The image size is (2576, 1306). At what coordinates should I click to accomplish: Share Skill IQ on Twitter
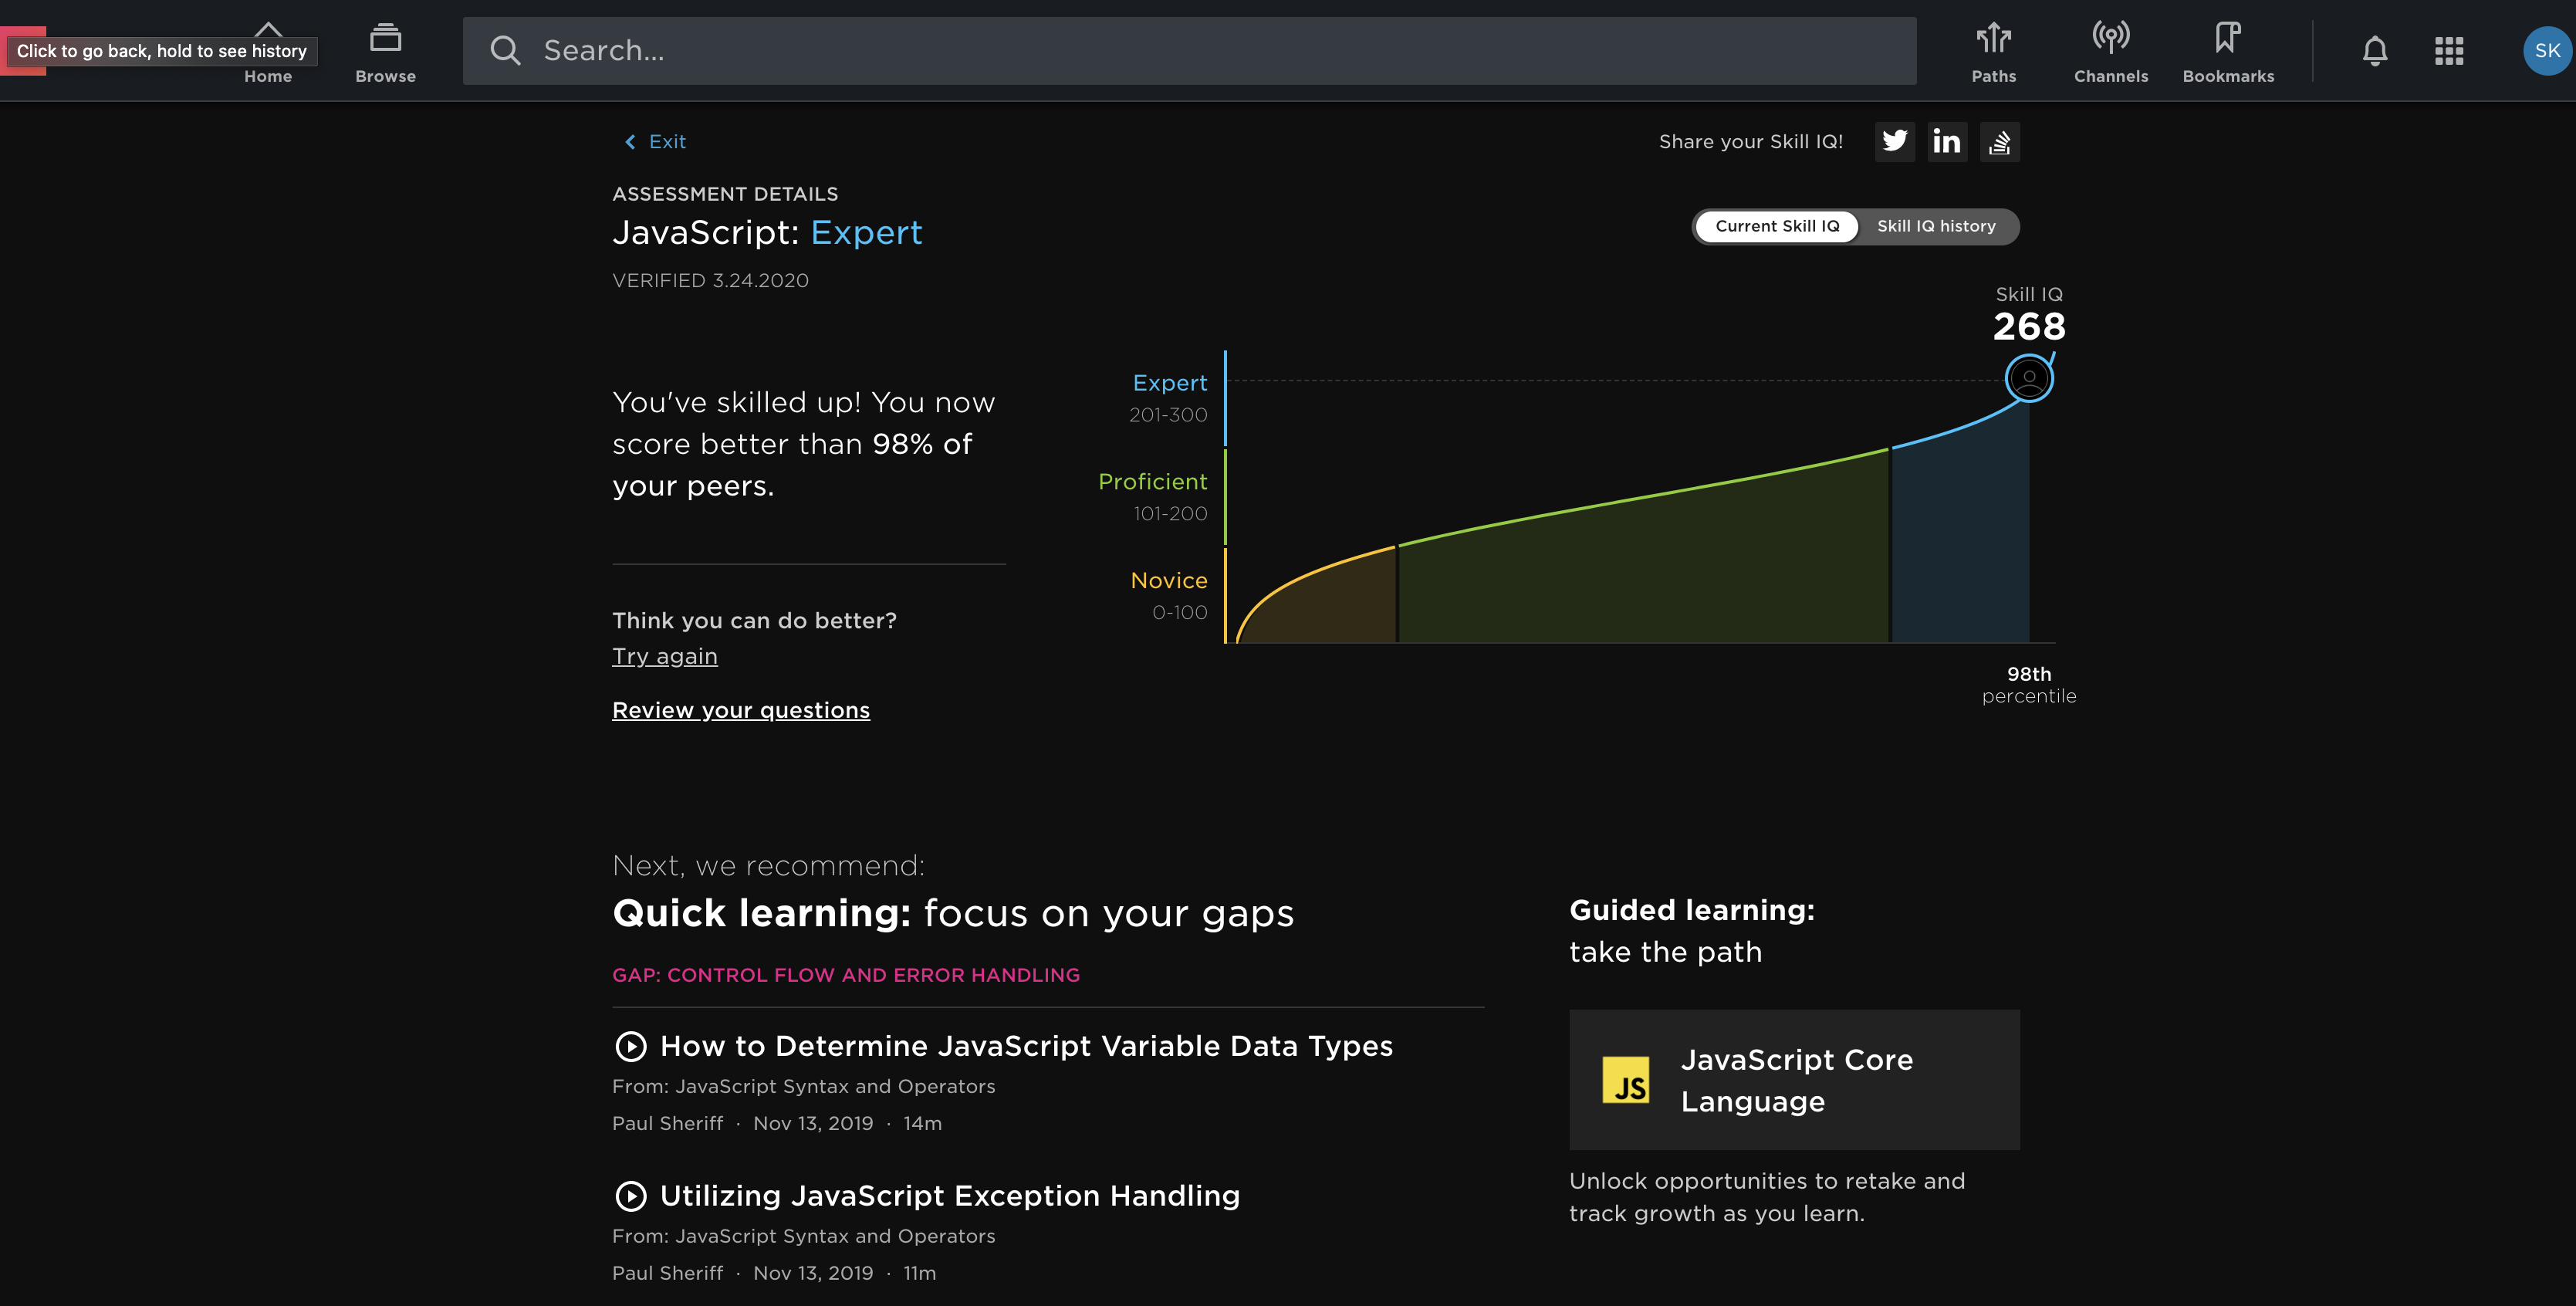tap(1894, 142)
